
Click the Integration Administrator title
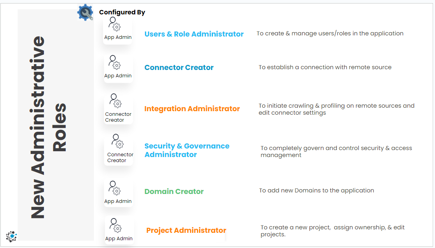[192, 109]
